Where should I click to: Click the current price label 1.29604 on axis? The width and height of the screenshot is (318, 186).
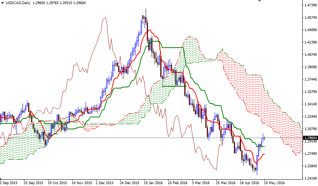[x=310, y=138]
